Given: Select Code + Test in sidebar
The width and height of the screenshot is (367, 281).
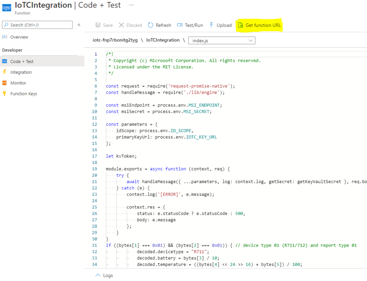Looking at the screenshot, I should point(22,61).
